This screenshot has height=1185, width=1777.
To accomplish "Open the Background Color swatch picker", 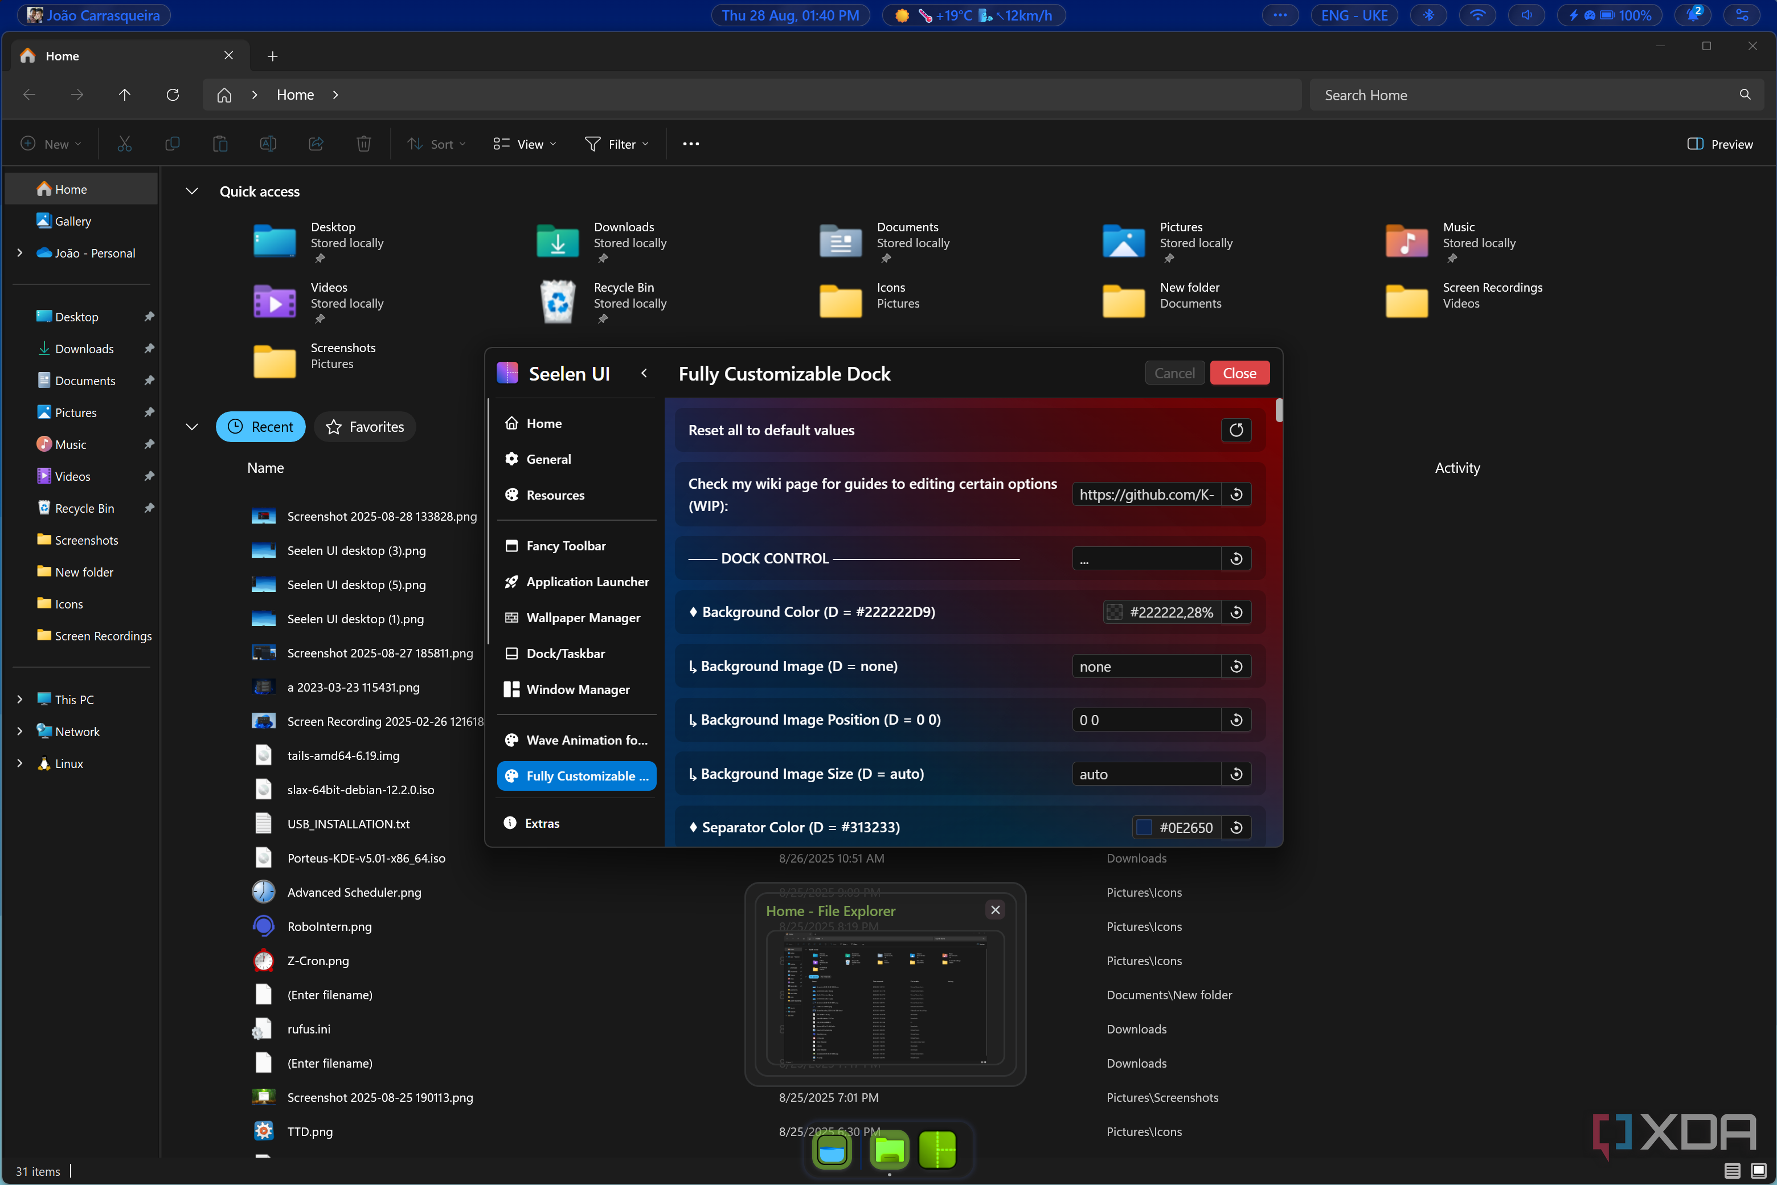I will point(1115,612).
